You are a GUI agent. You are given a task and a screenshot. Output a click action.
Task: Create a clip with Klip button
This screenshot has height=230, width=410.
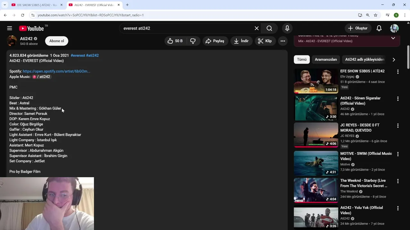tap(265, 41)
